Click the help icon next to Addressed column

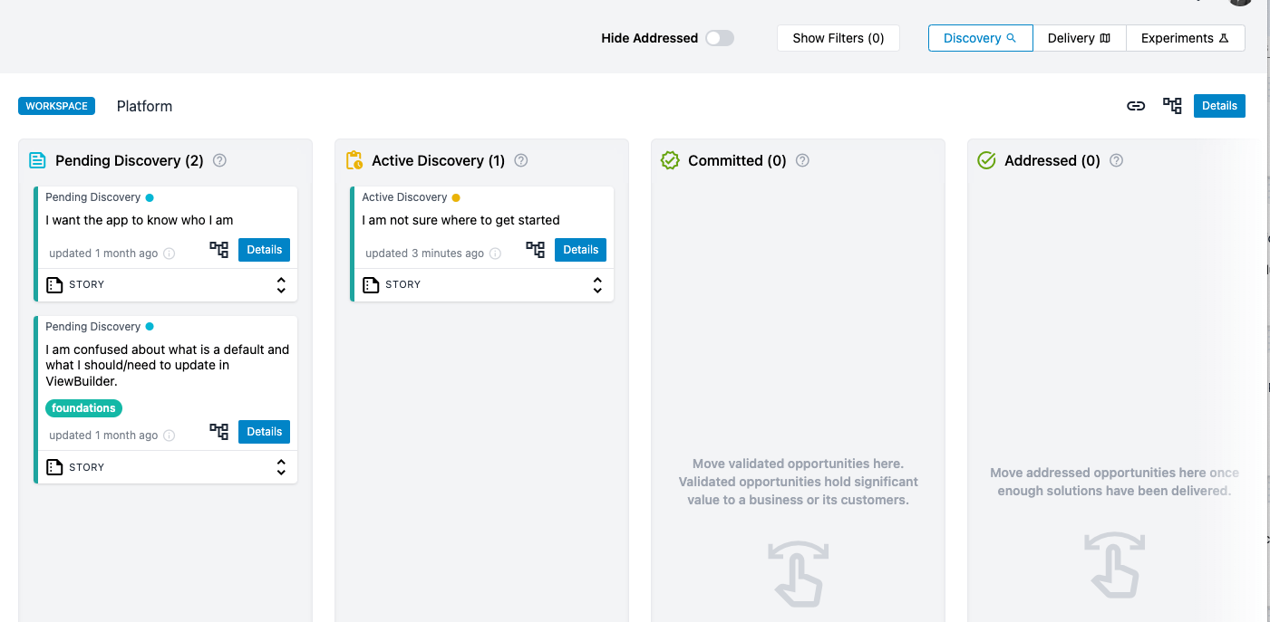[x=1116, y=160]
